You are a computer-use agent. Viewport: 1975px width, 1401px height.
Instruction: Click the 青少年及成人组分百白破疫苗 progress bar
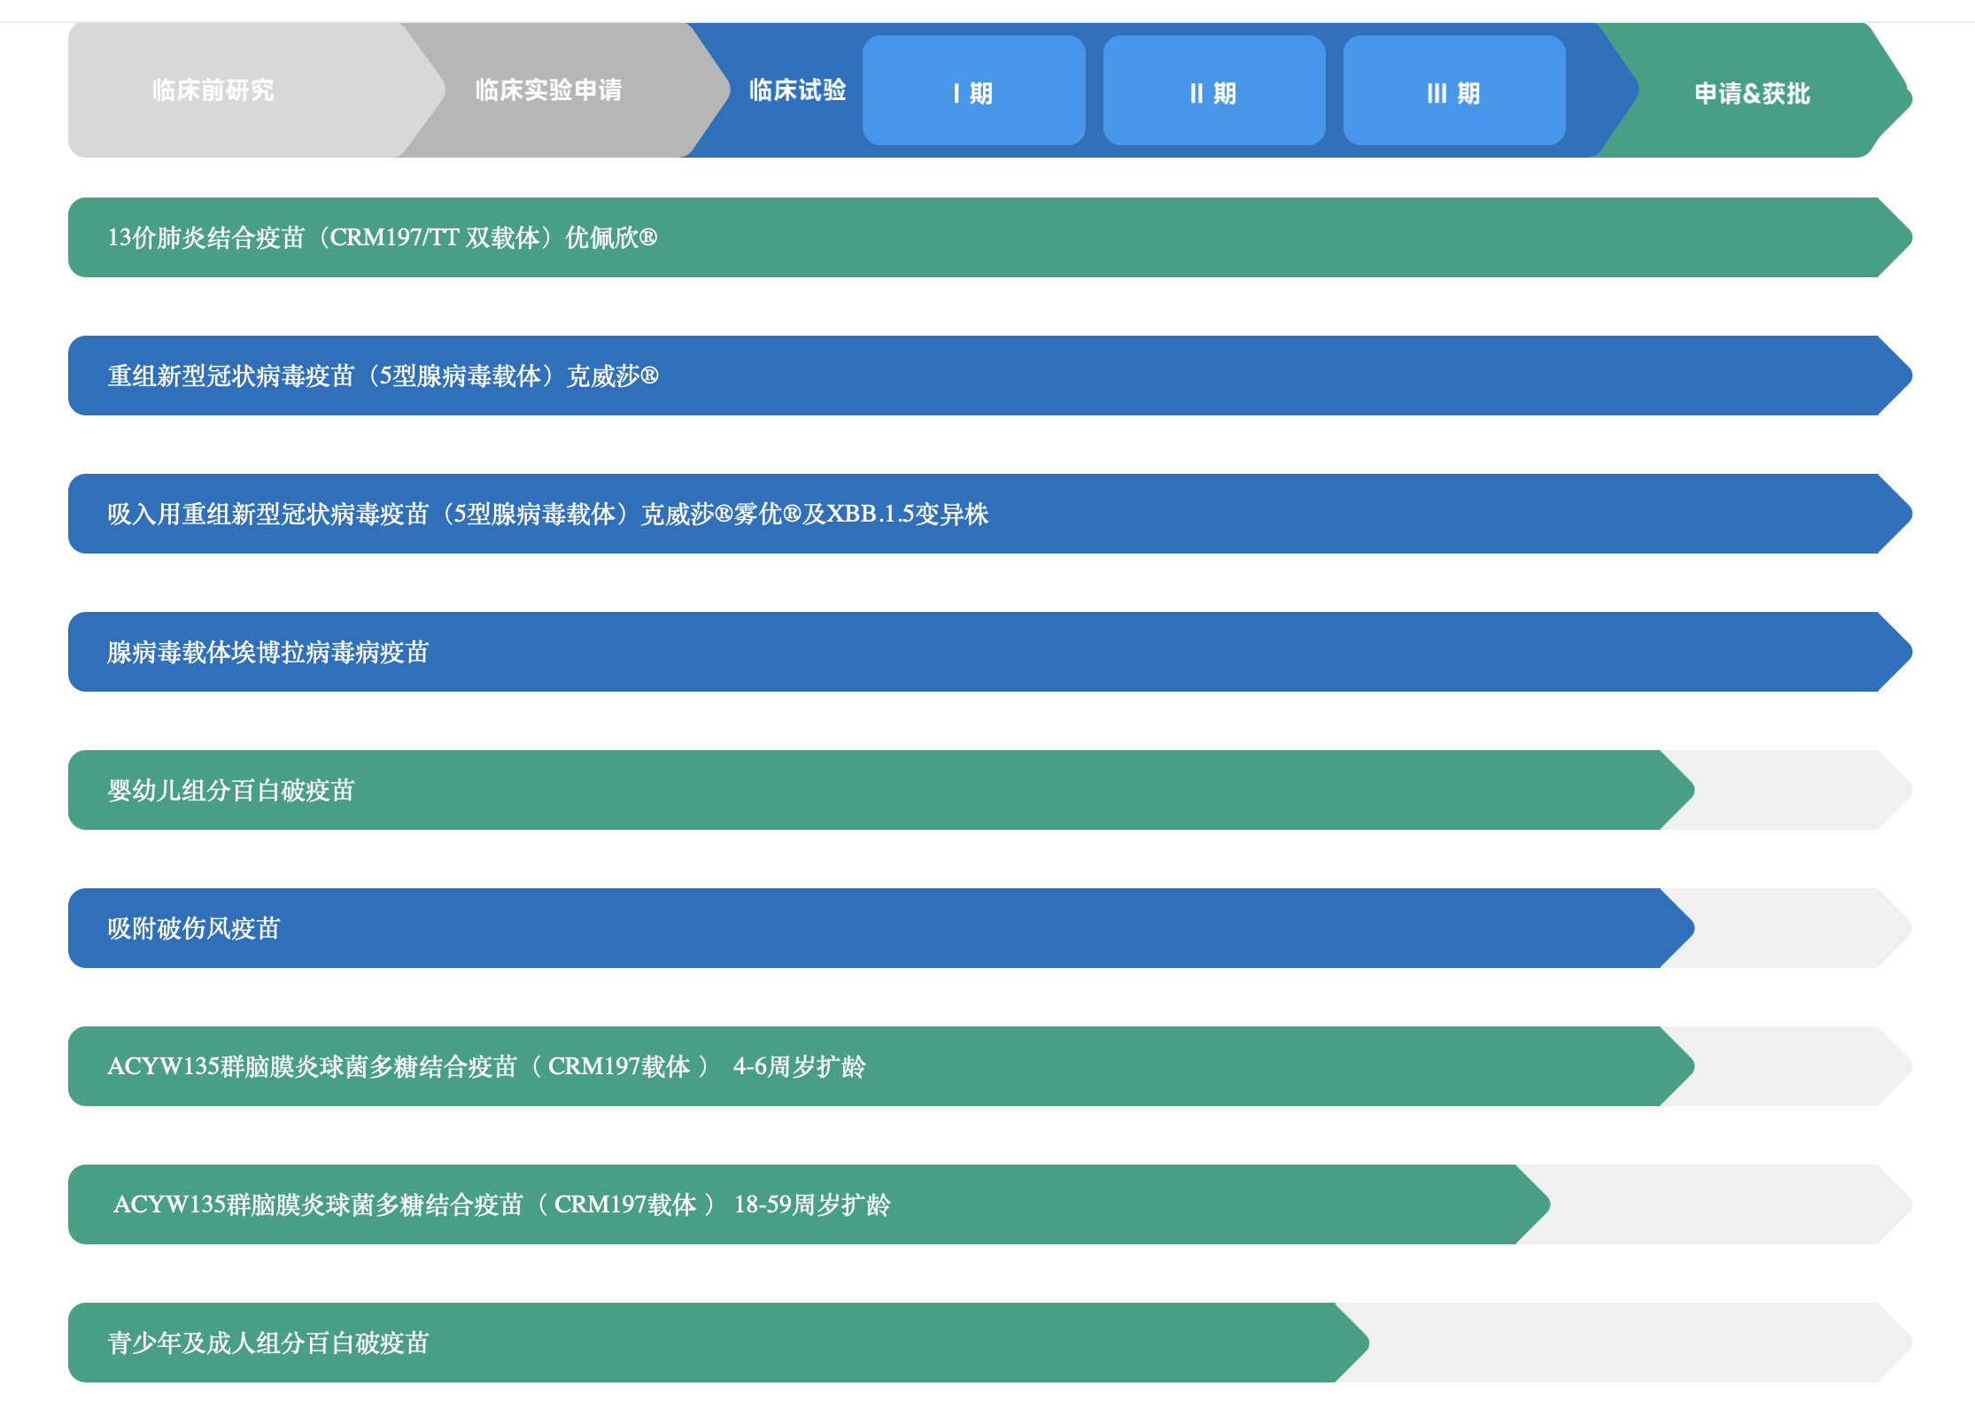718,1343
